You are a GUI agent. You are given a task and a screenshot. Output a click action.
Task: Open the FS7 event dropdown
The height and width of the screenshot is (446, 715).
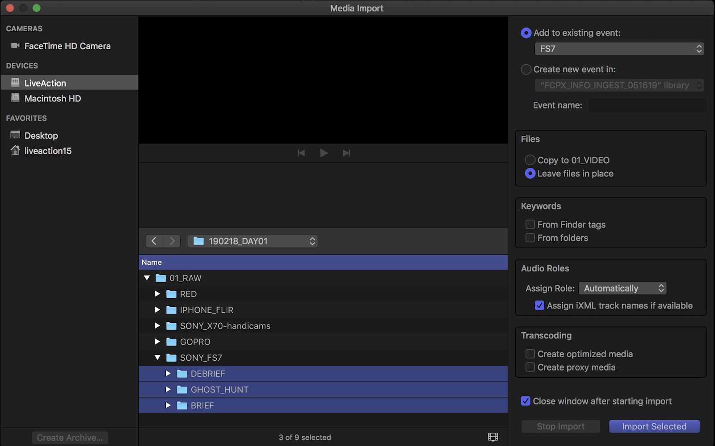click(x=619, y=49)
